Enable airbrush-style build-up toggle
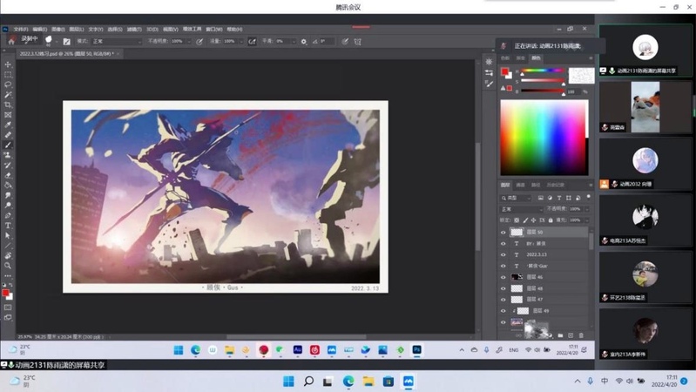The width and height of the screenshot is (696, 392). tap(252, 41)
